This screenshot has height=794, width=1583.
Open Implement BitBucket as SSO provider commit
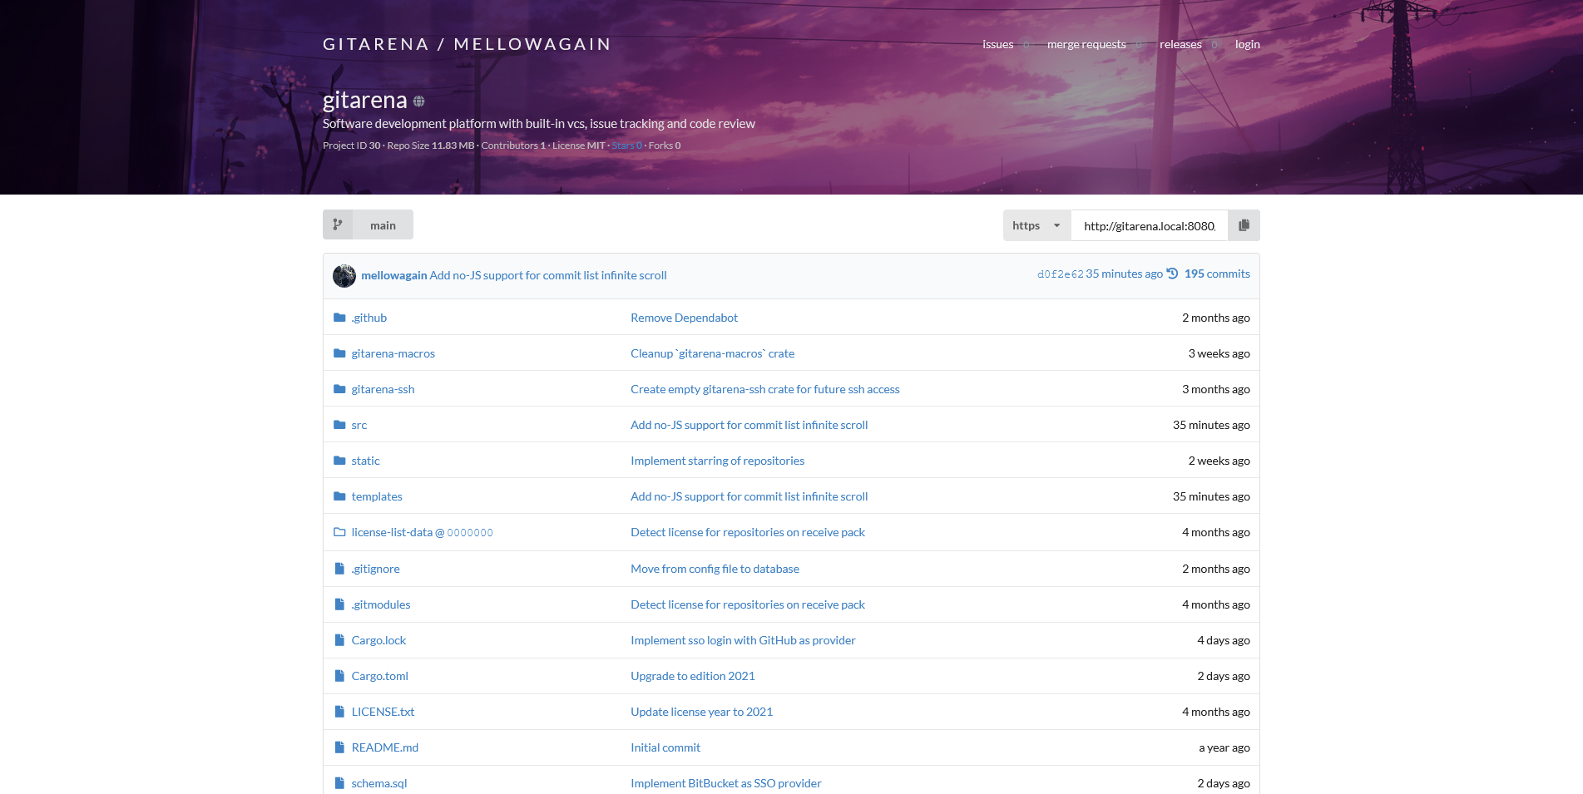point(725,783)
